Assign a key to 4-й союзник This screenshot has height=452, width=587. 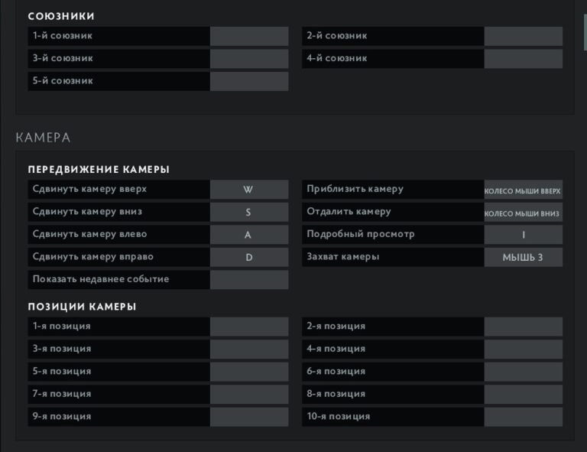pyautogui.click(x=524, y=59)
